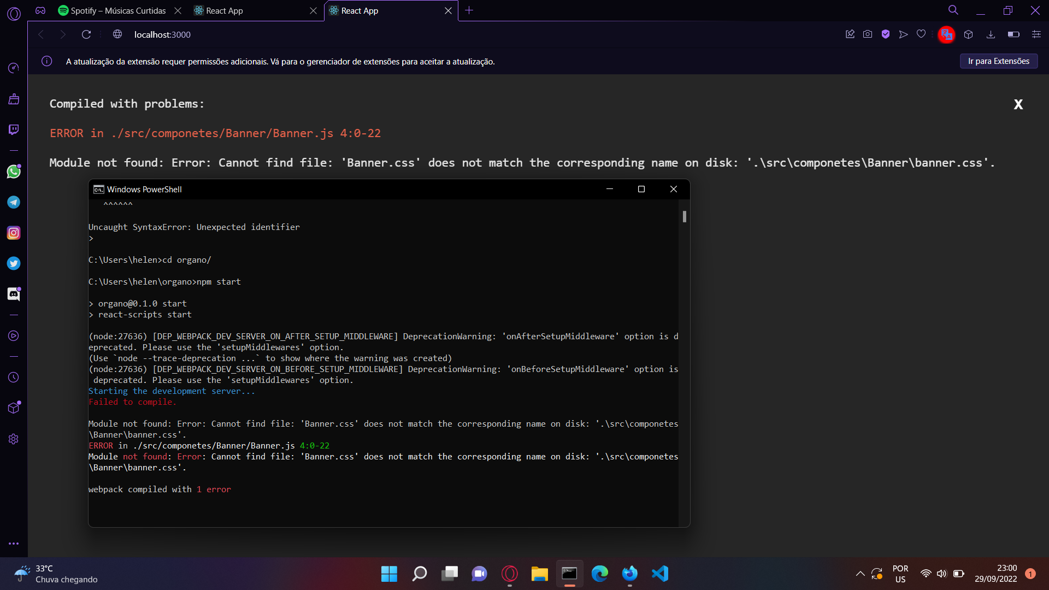Close the Spotify tab
The height and width of the screenshot is (590, 1049).
pyautogui.click(x=178, y=10)
